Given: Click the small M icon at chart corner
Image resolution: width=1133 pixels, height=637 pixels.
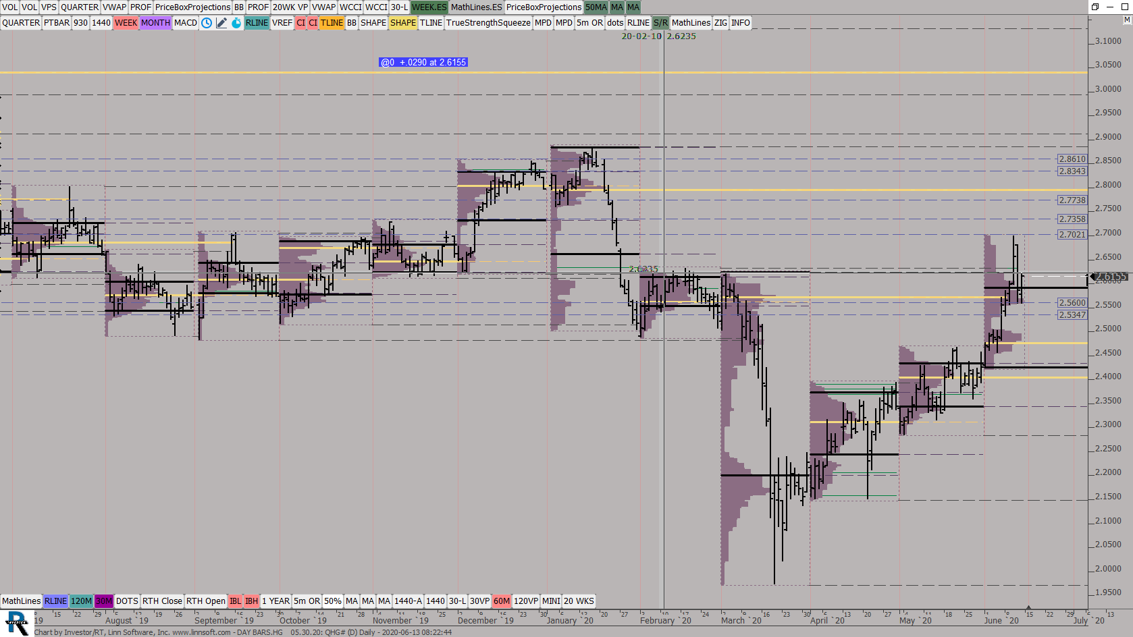Looking at the screenshot, I should pos(1127,20).
